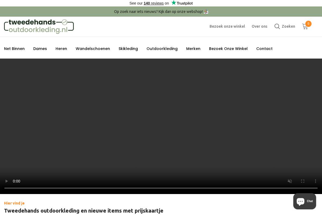Open the video more-options kebab icon
The height and width of the screenshot is (215, 322).
[x=316, y=181]
